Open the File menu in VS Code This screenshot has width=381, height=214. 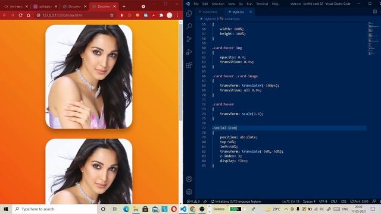point(196,4)
